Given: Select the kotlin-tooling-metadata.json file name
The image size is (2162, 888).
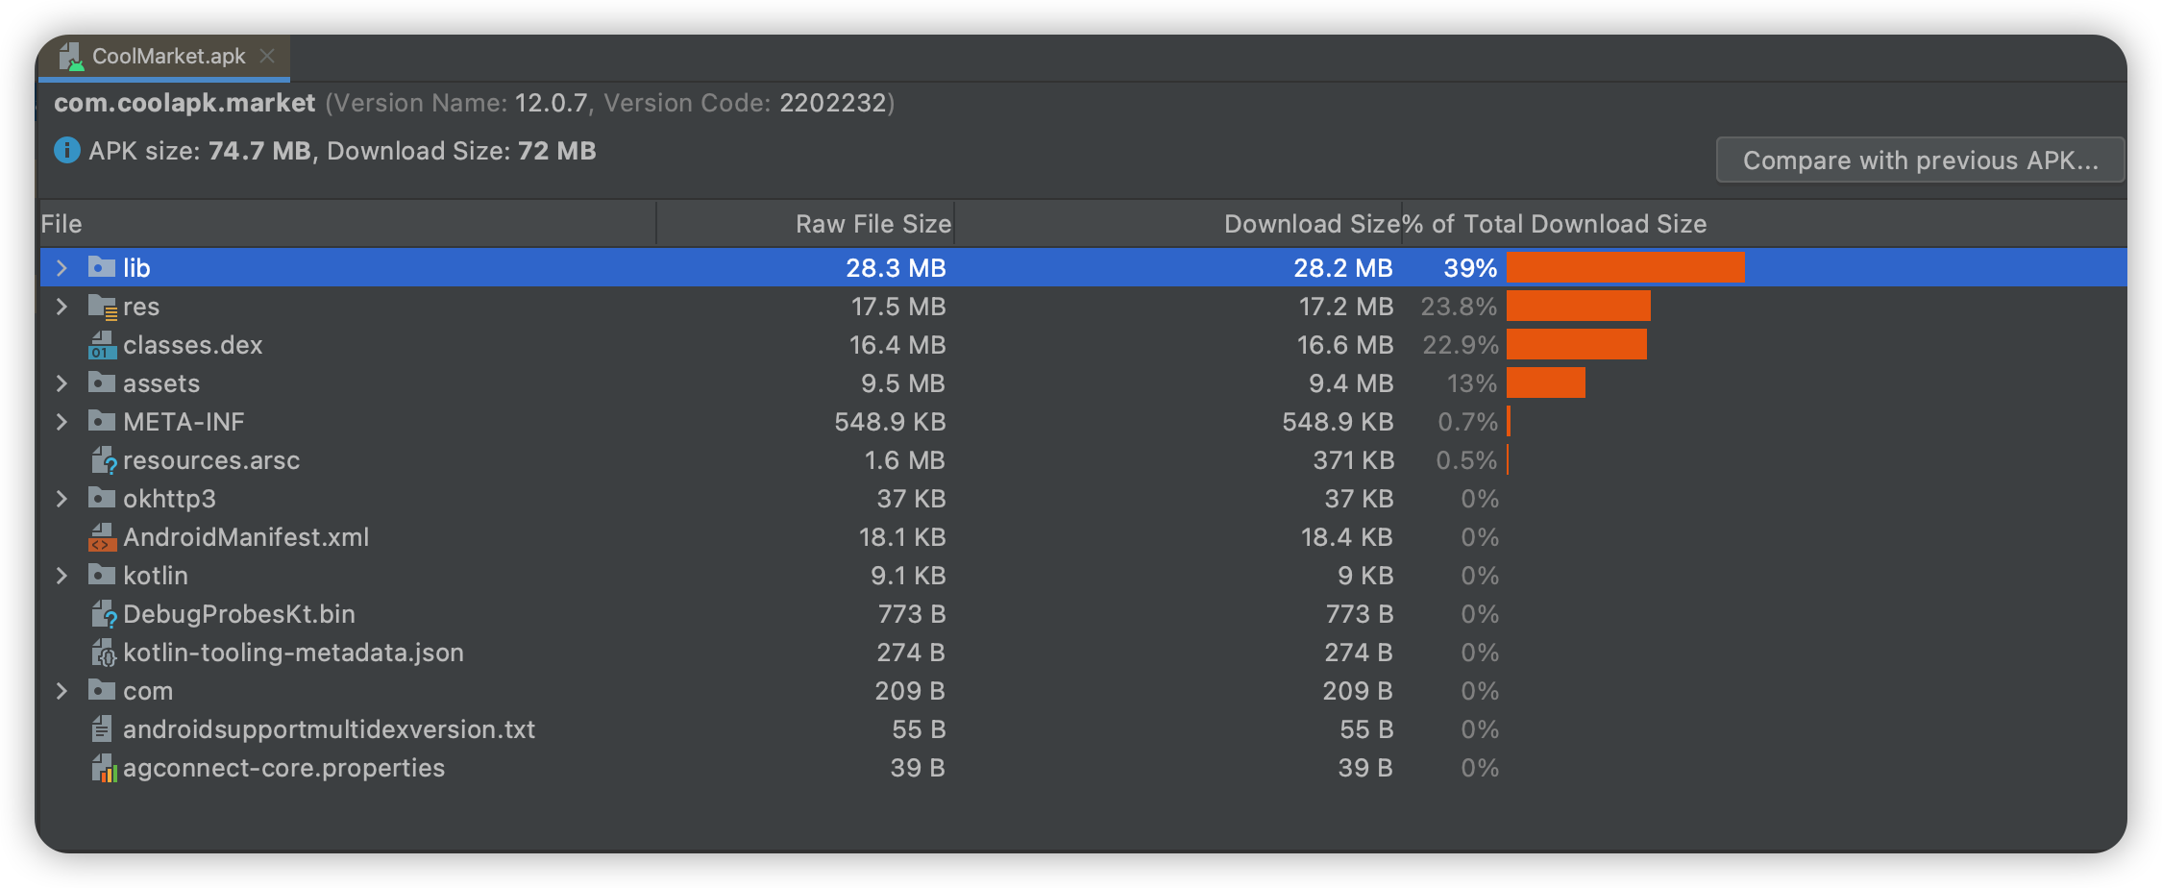Looking at the screenshot, I should 294,653.
